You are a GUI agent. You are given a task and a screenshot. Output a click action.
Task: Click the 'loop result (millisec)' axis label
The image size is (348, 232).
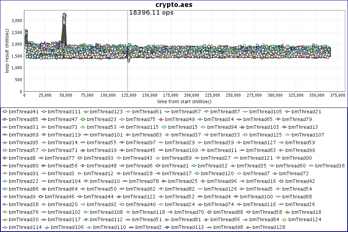point(7,51)
